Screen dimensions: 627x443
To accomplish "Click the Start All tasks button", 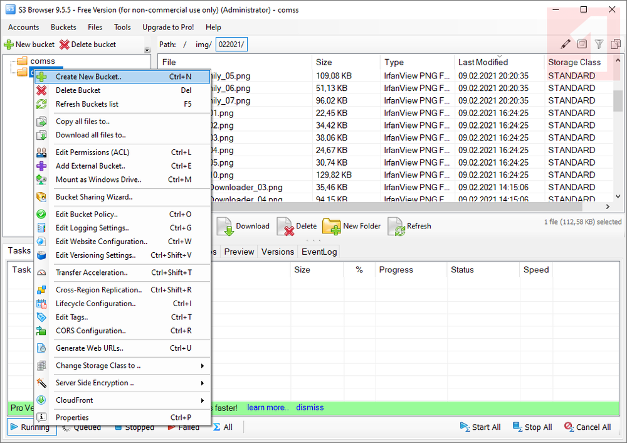I will [480, 427].
